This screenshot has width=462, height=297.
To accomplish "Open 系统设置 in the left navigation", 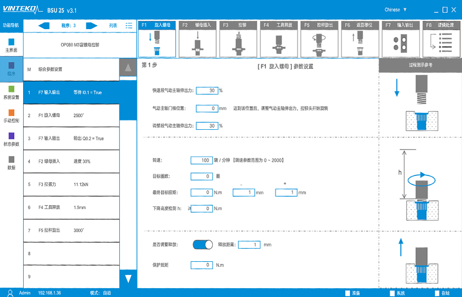I will 11,92.
